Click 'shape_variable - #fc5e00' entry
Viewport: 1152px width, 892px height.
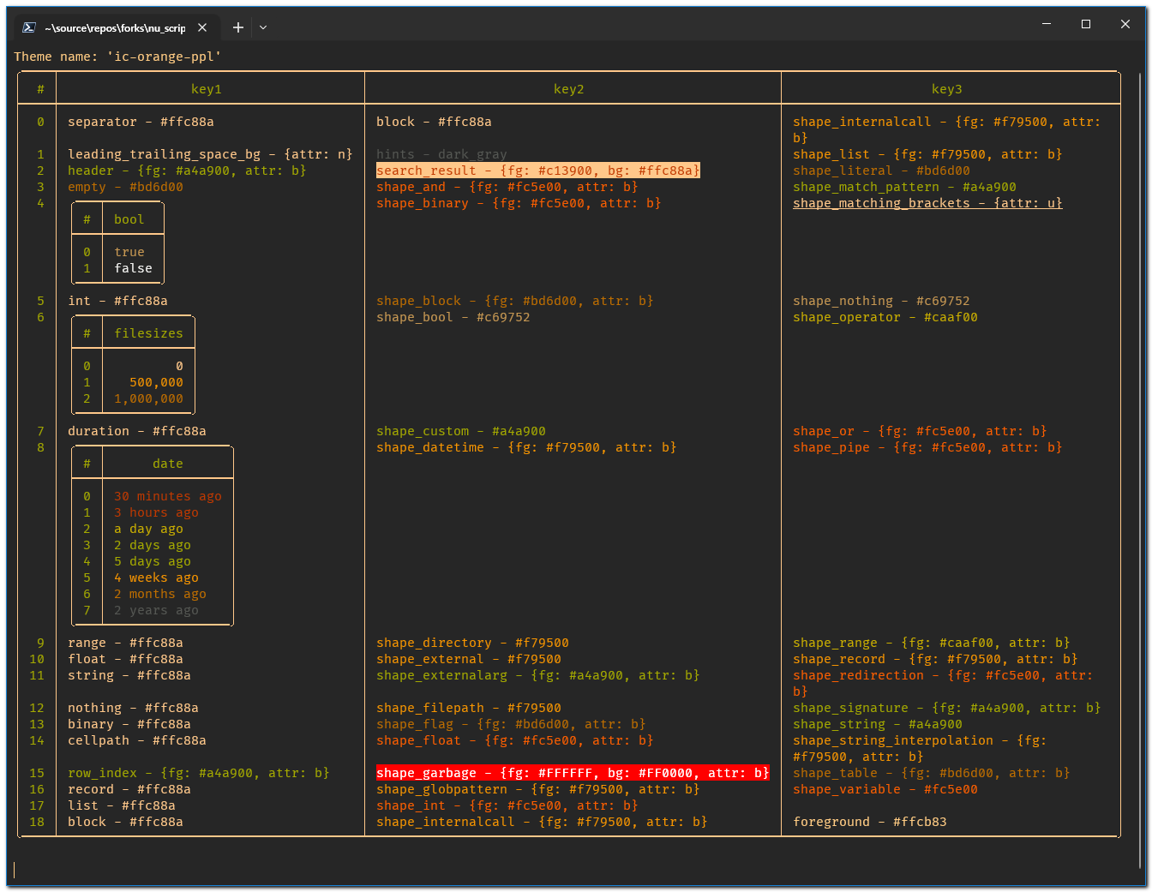click(x=885, y=789)
